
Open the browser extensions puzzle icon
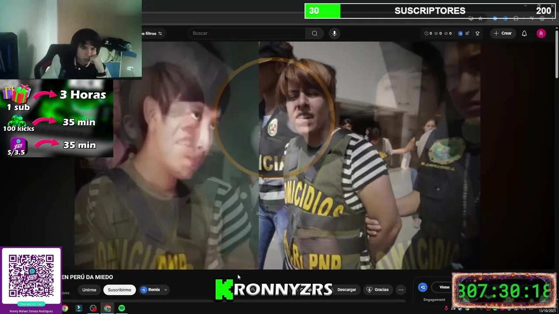[516, 18]
